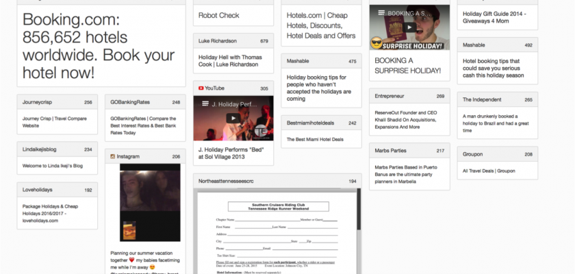Open Hotels.com Cheap Hotels link
The width and height of the screenshot is (575, 274).
[x=320, y=25]
